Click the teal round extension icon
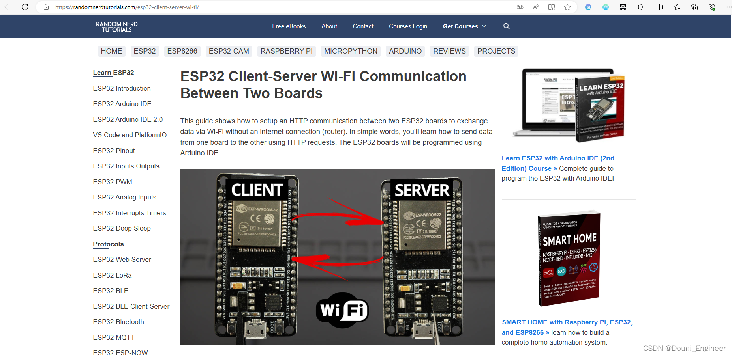 pos(606,7)
